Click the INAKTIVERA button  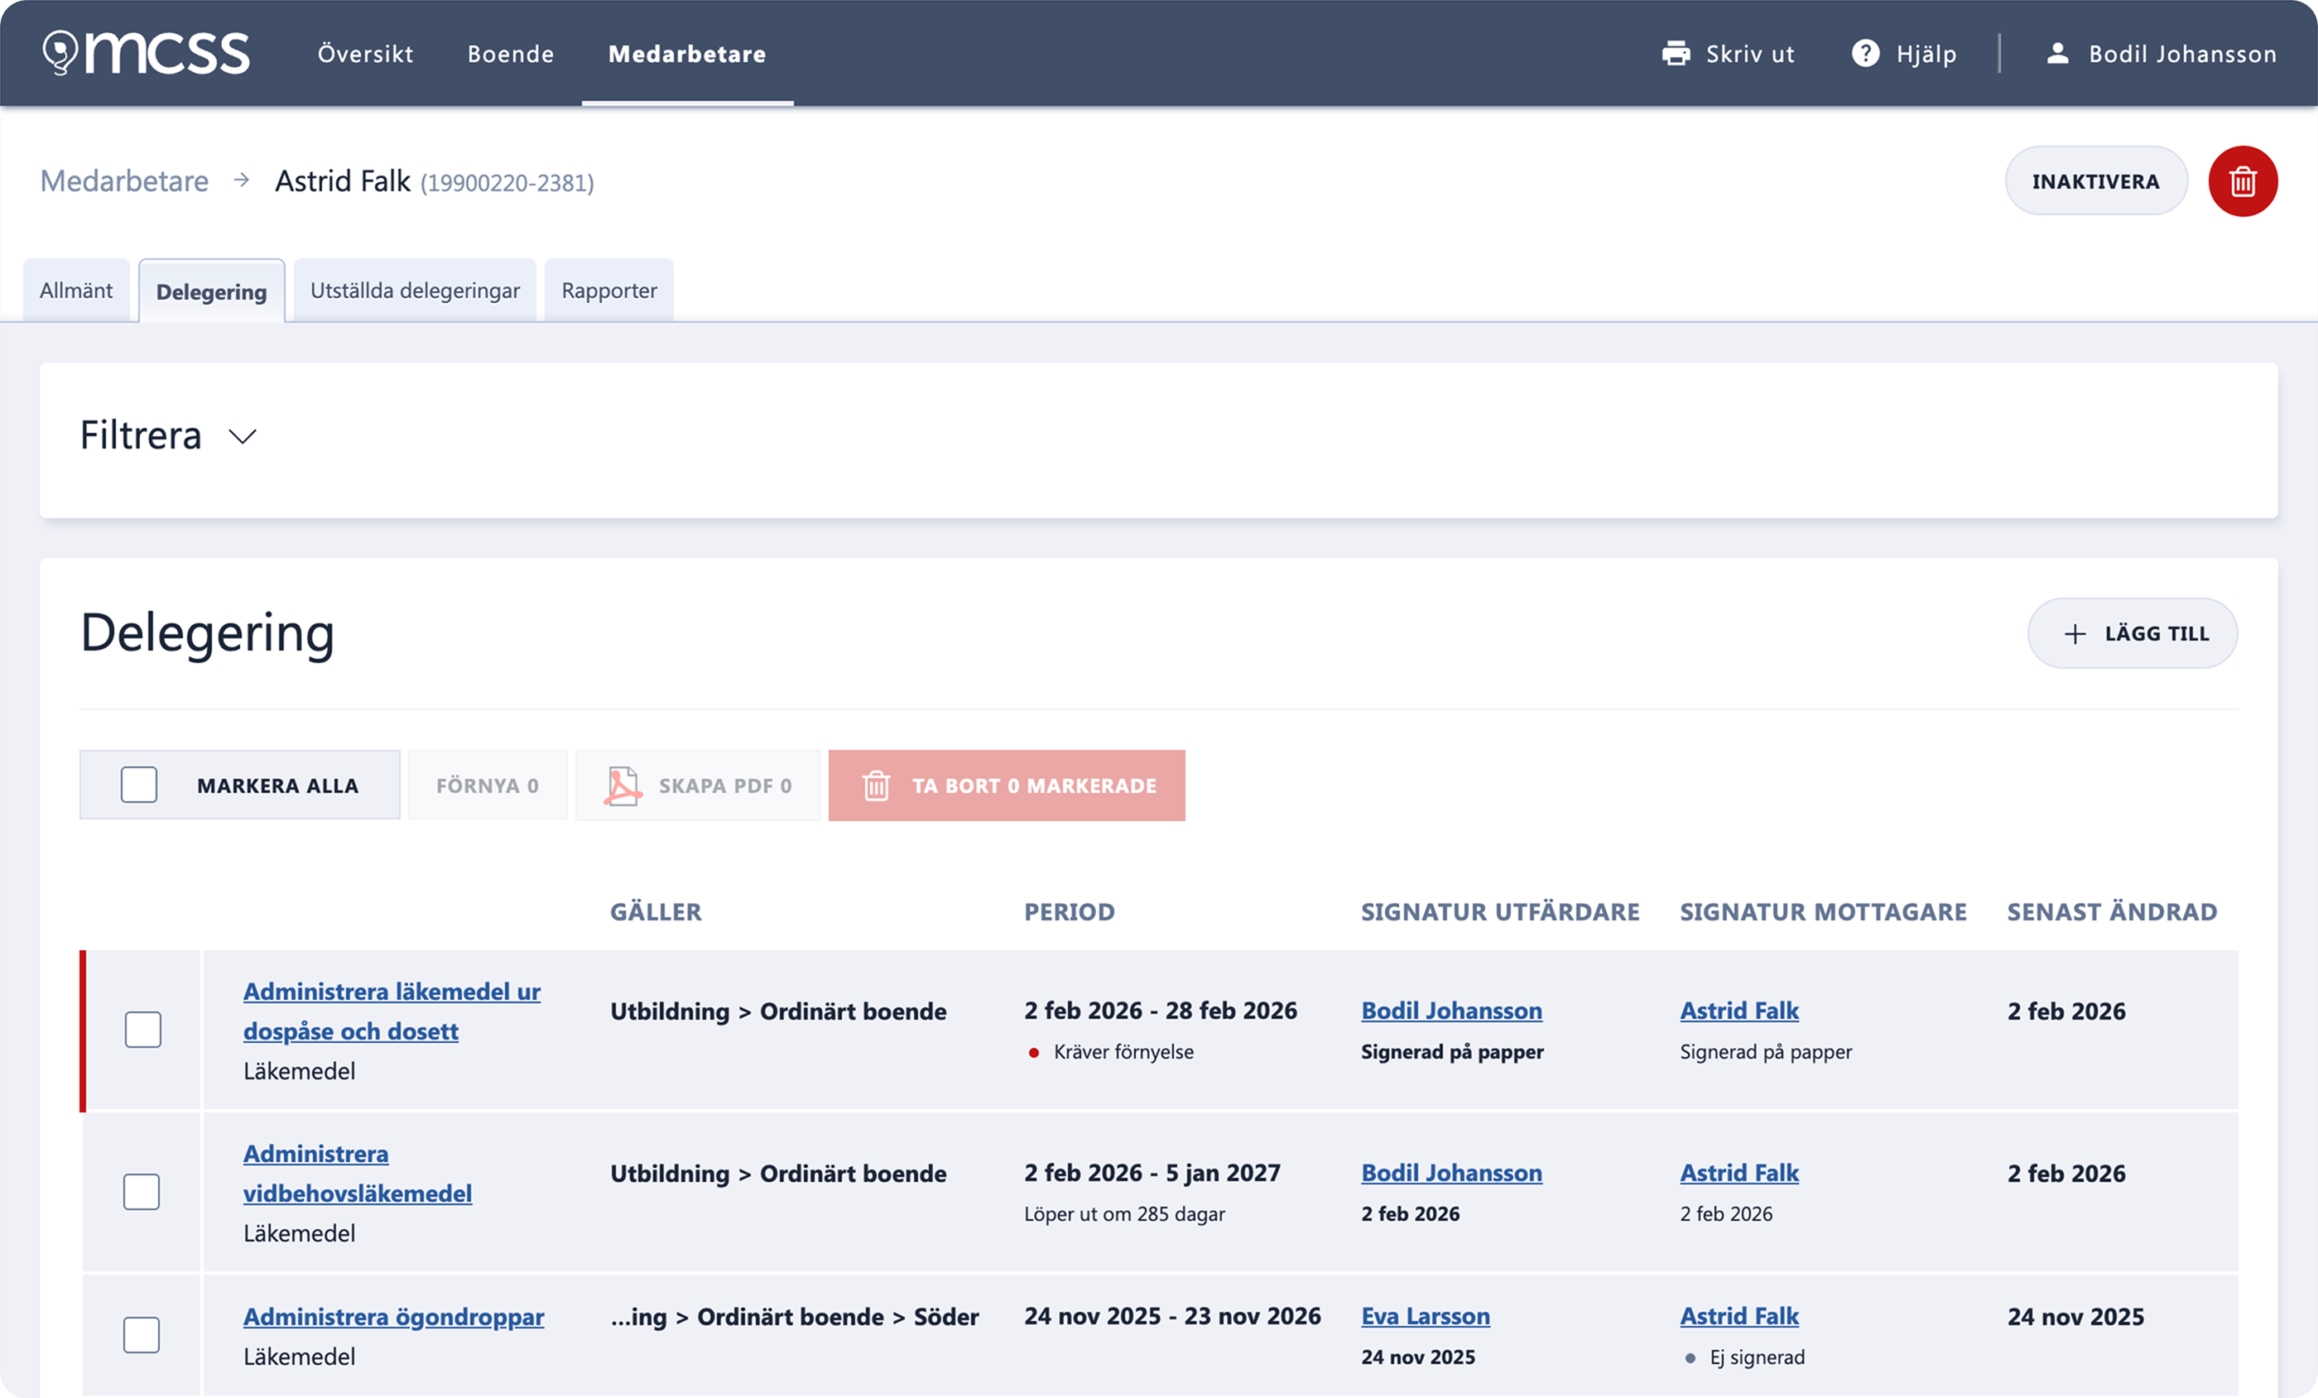(x=2096, y=181)
